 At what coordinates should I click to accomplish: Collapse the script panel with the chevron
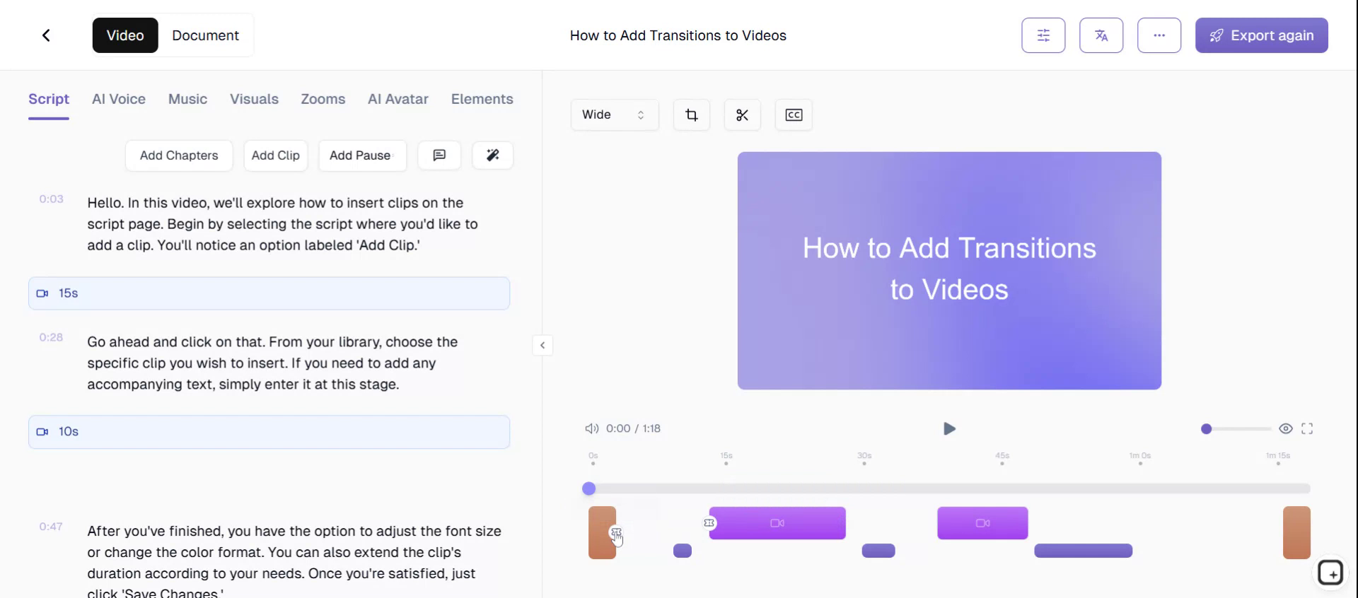(542, 345)
